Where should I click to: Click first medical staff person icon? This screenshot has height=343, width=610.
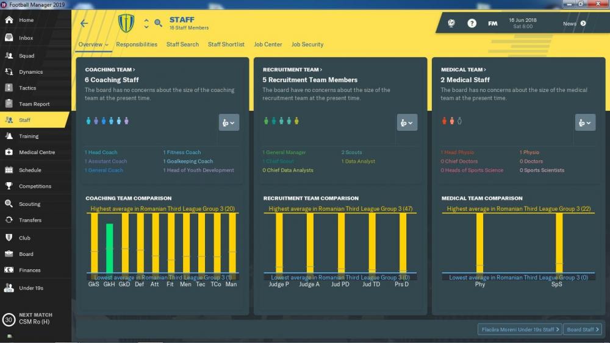pyautogui.click(x=444, y=121)
